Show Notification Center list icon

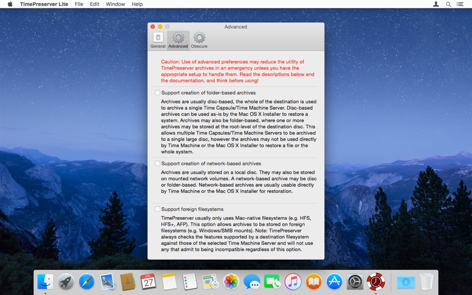(x=460, y=4)
